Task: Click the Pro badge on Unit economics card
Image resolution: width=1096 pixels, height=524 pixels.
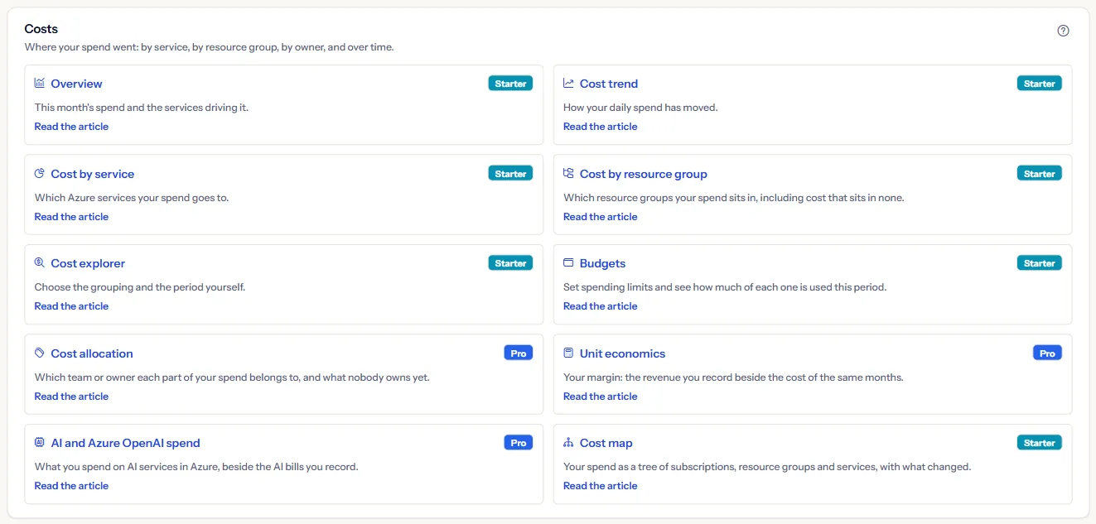Action: [x=1047, y=353]
